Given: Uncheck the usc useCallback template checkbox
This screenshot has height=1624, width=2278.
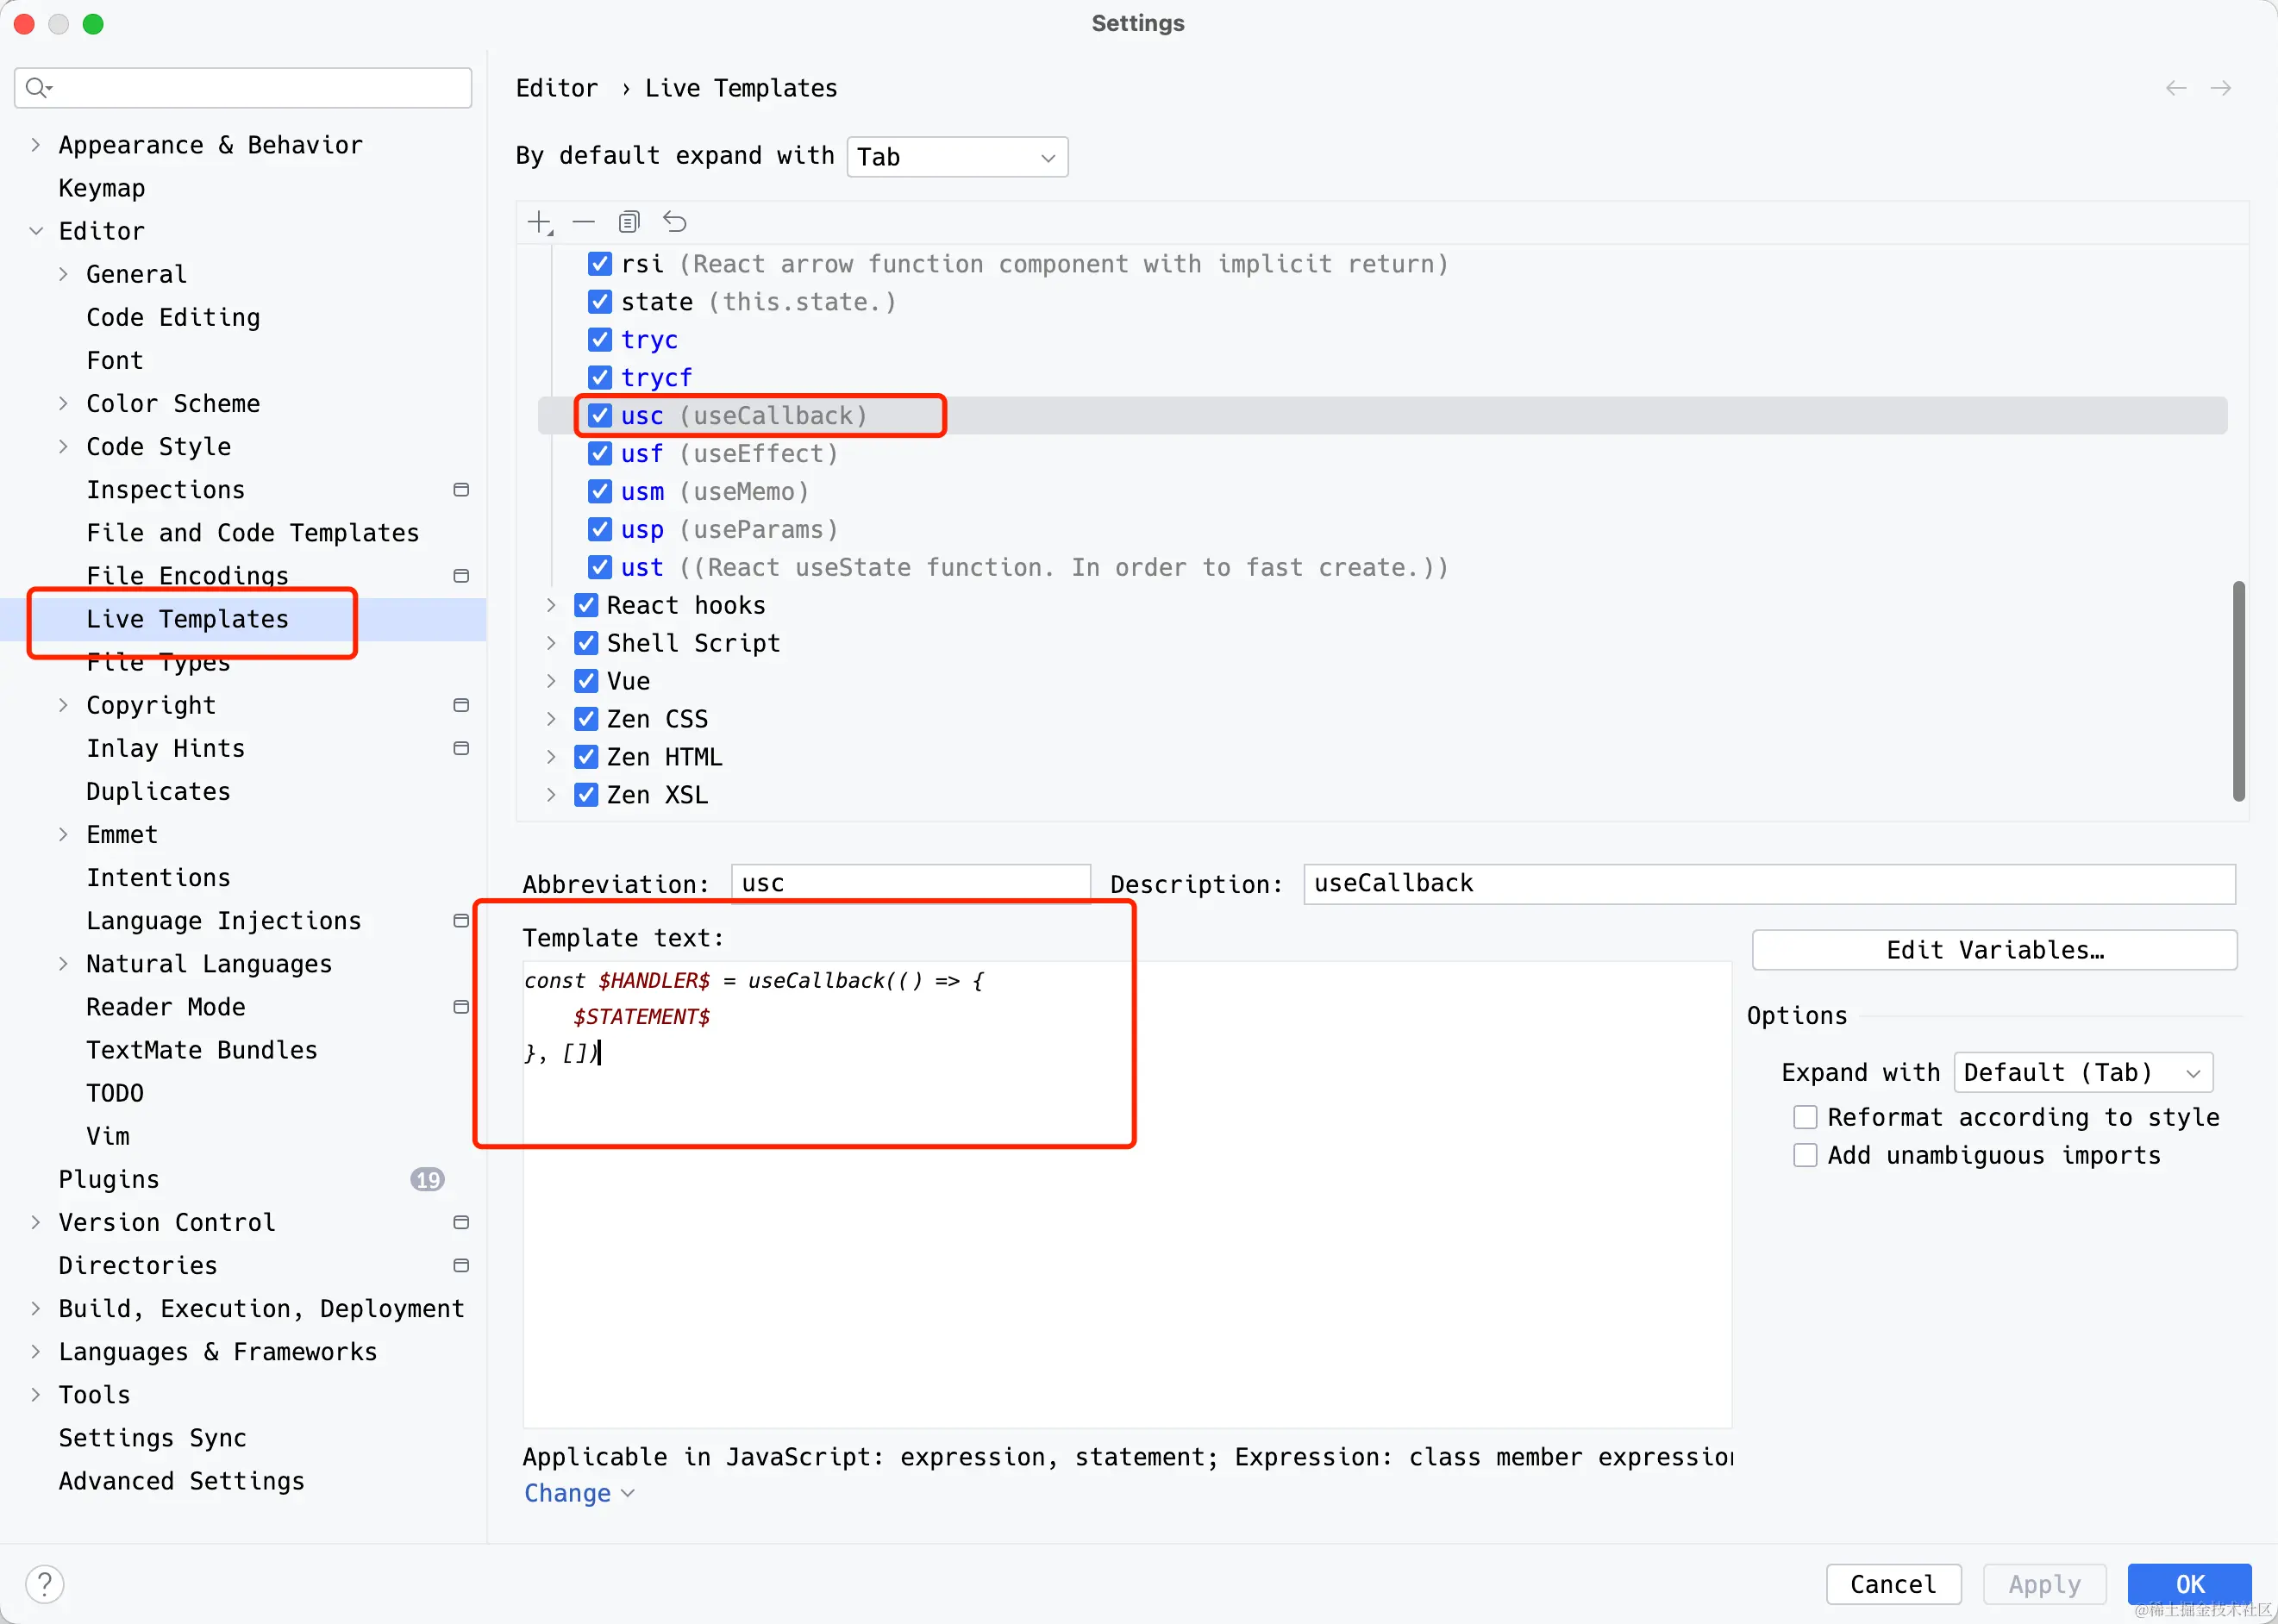Looking at the screenshot, I should [600, 415].
